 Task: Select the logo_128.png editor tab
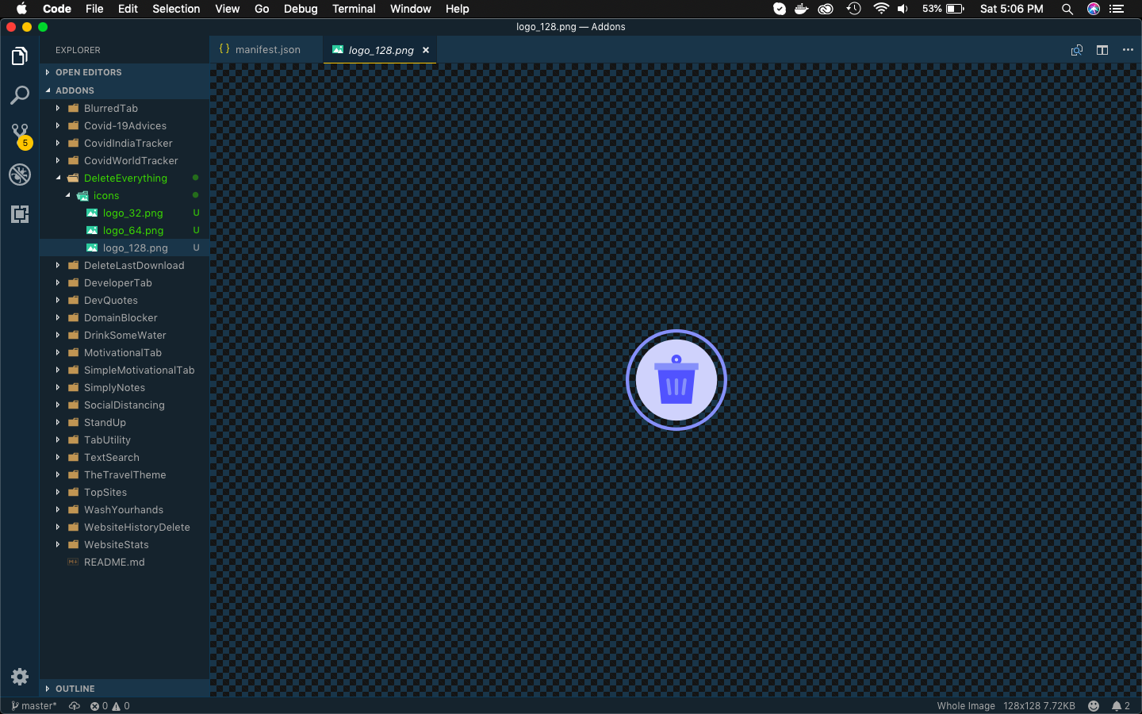tap(380, 49)
